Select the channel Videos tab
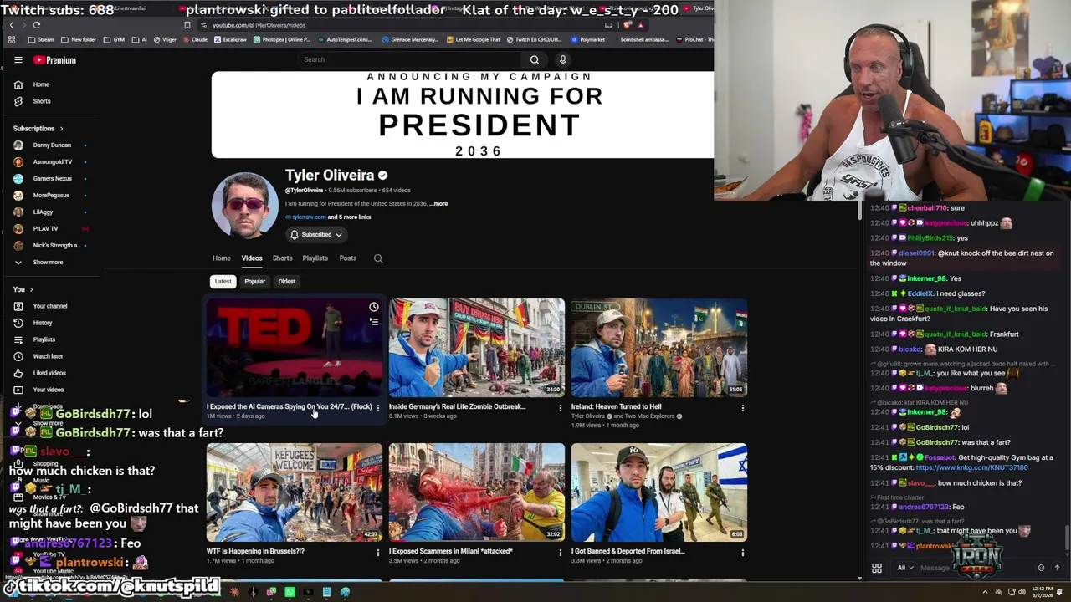Viewport: 1071px width, 602px height. click(x=252, y=258)
